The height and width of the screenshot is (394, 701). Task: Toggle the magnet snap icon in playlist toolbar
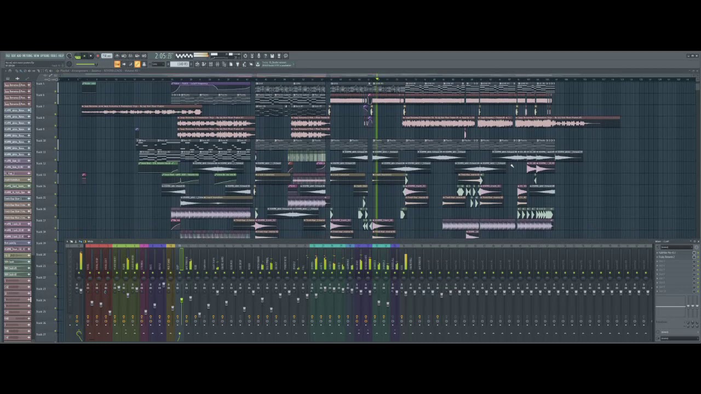point(10,71)
